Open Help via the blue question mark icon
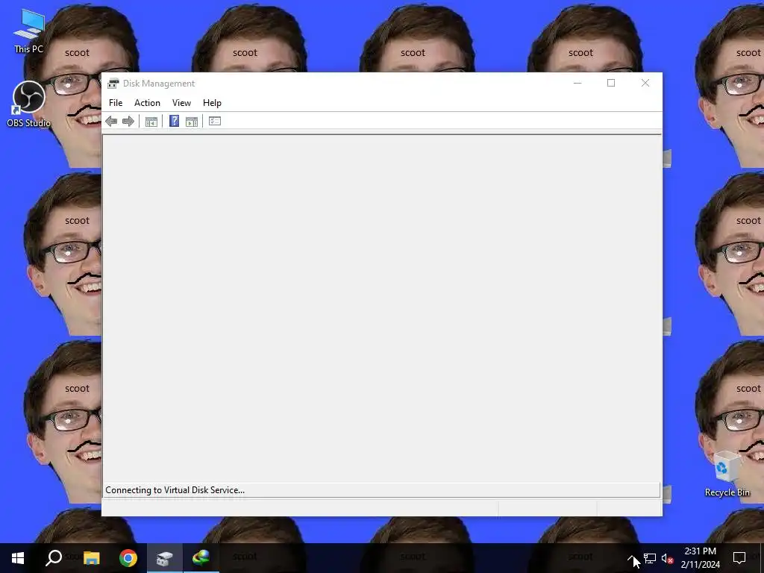764x573 pixels. click(174, 121)
